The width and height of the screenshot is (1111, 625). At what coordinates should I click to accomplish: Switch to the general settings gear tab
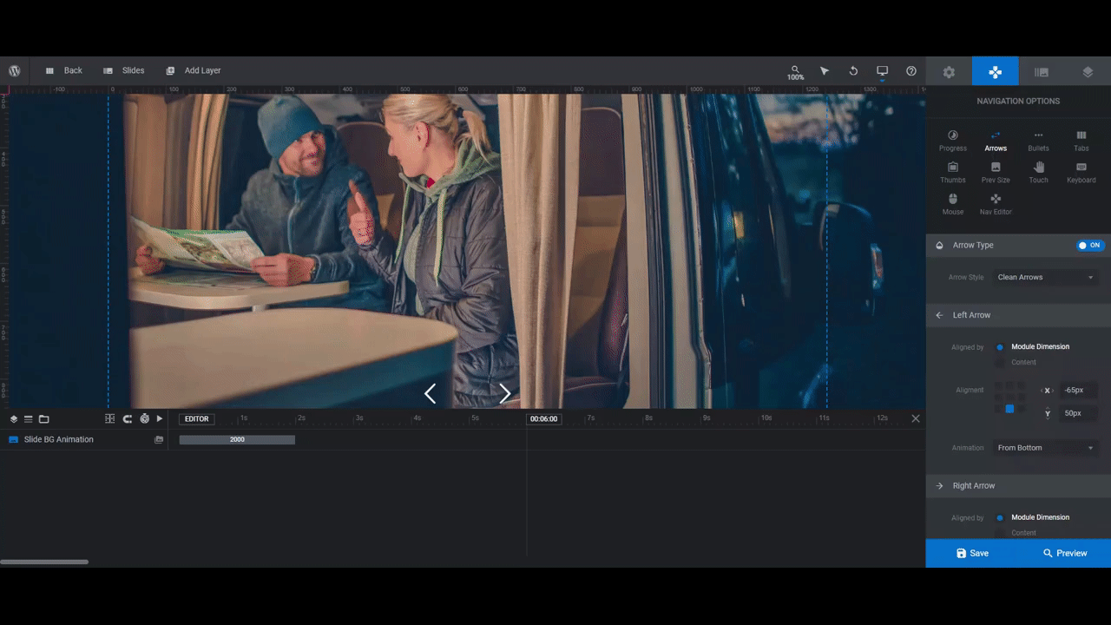tap(949, 72)
